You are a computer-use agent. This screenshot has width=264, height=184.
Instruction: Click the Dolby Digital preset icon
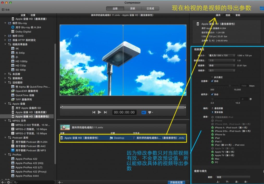13,31
